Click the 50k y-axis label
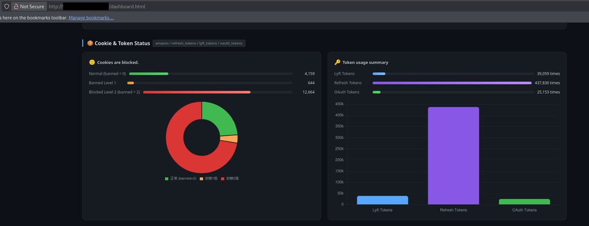The height and width of the screenshot is (226, 589). tap(341, 193)
